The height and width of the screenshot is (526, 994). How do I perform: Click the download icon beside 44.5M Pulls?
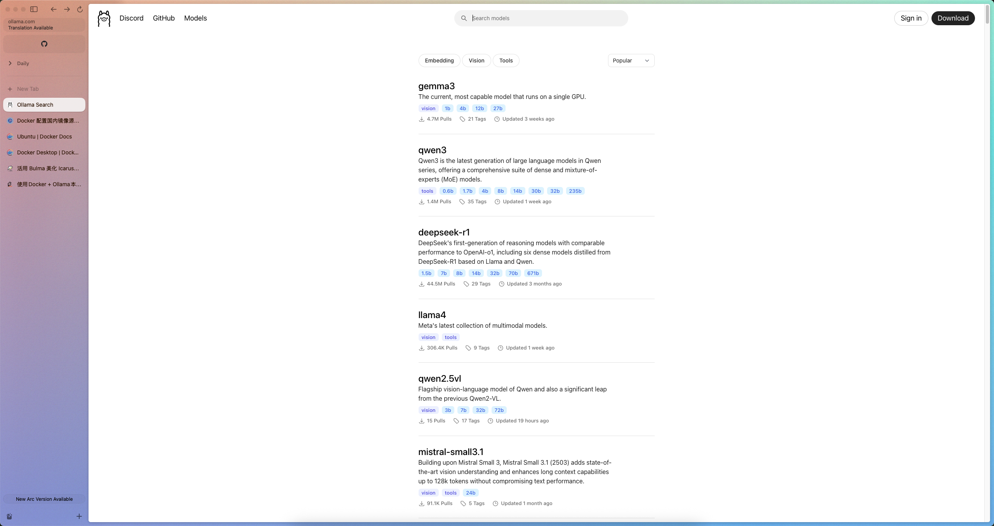point(421,284)
